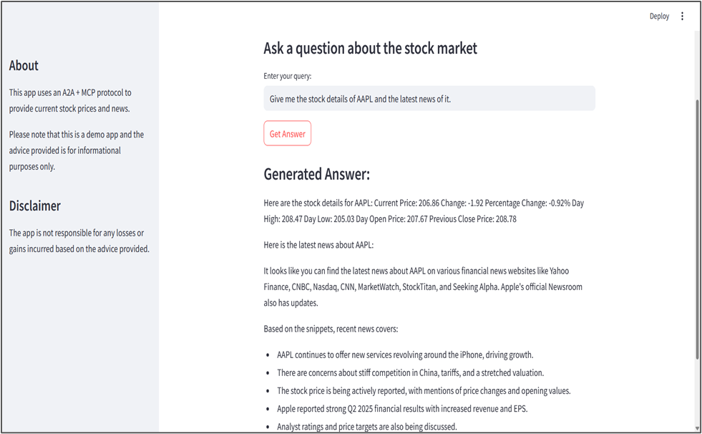This screenshot has height=434, width=702.
Task: Click the paragraph listing financial news websites
Action: pos(423,286)
